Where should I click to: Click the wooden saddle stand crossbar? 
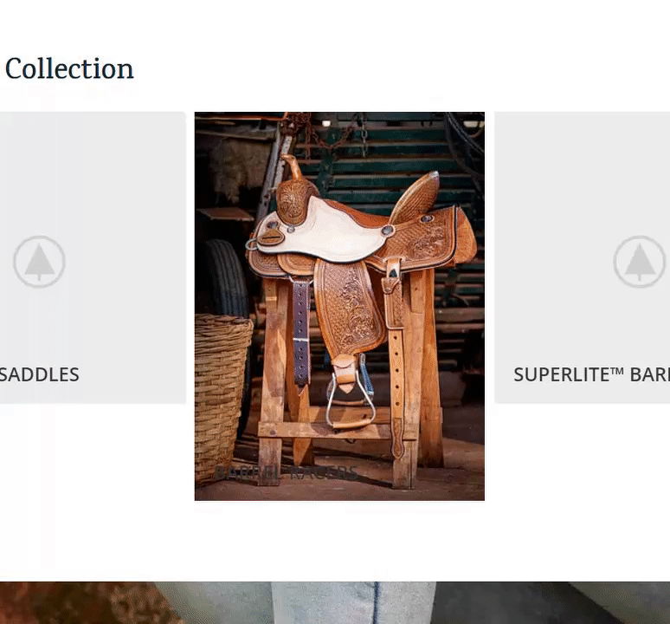pos(338,430)
